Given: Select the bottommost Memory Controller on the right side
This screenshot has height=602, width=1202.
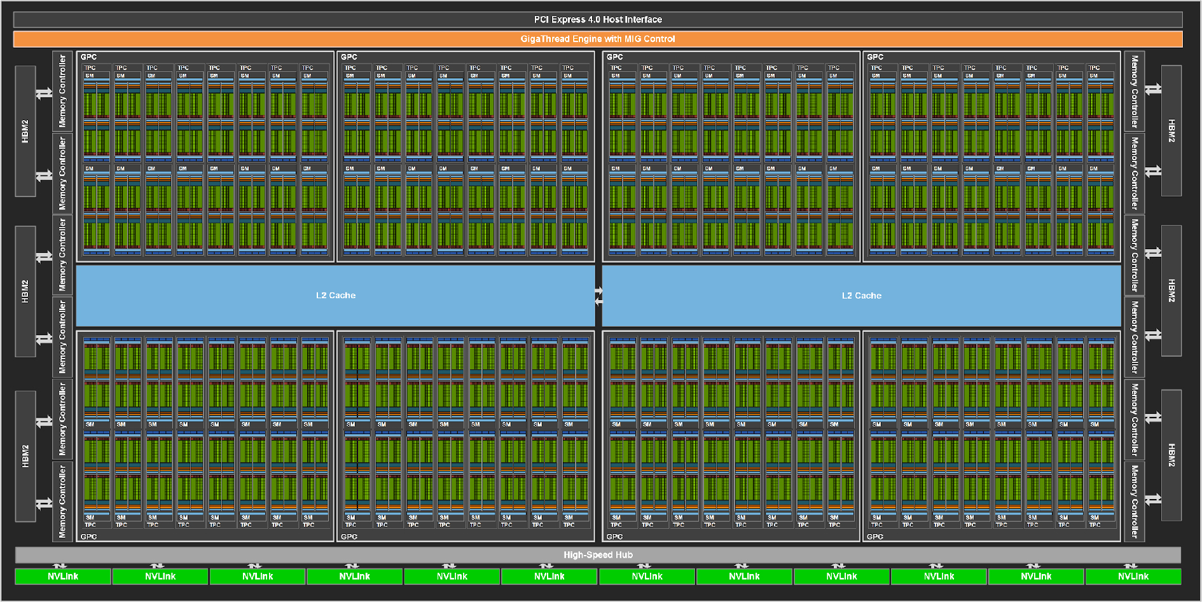Looking at the screenshot, I should pyautogui.click(x=1135, y=502).
